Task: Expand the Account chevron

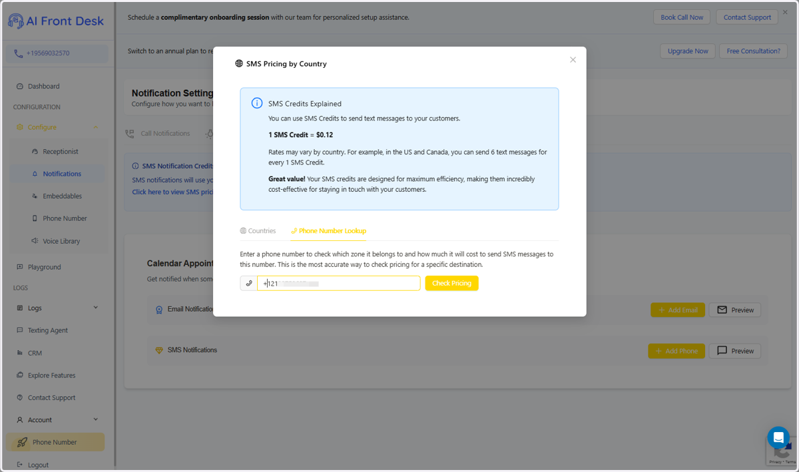Action: [x=96, y=419]
